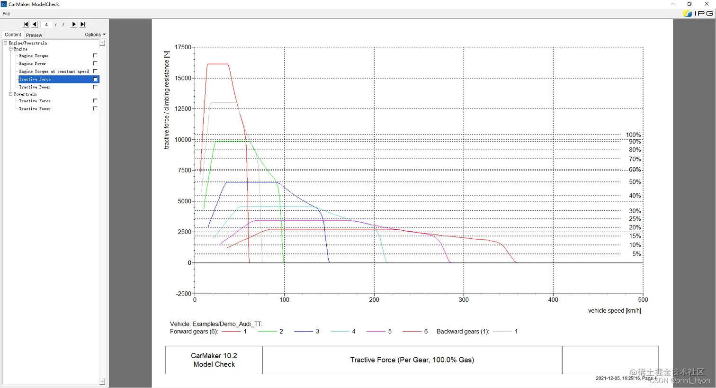Jump to the last page

(83, 24)
